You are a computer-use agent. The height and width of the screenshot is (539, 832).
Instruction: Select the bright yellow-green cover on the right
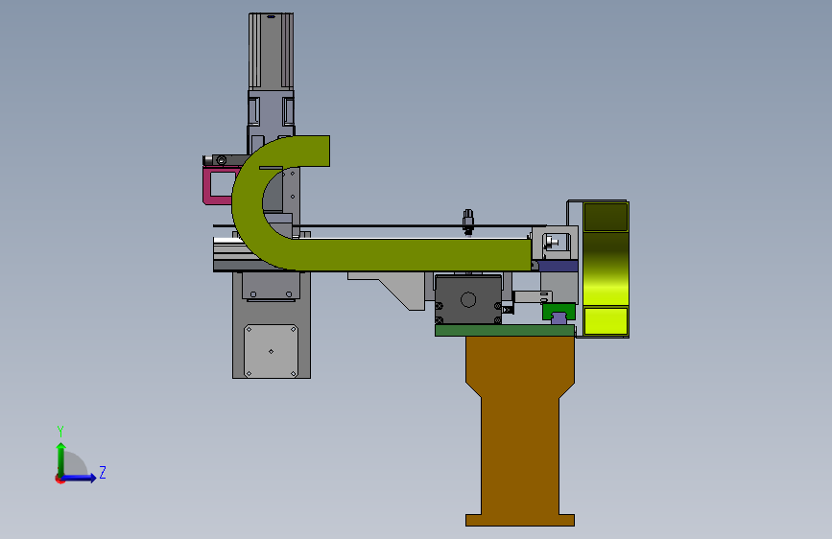(x=606, y=269)
